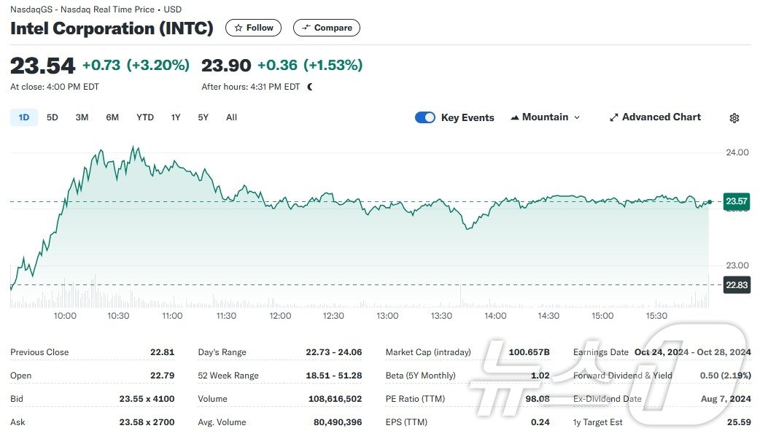Click the mountain chart type icon
The width and height of the screenshot is (760, 439).
515,117
